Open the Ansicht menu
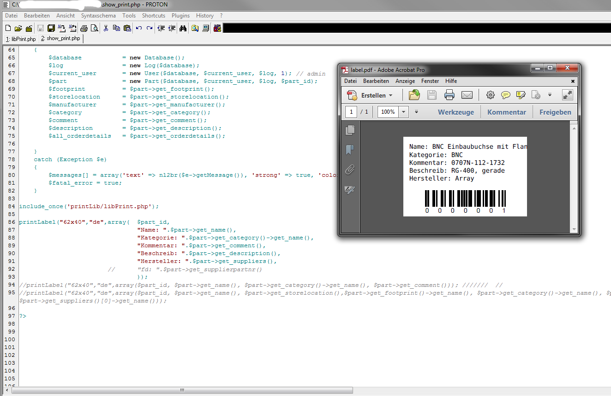This screenshot has height=396, width=611. coord(66,16)
